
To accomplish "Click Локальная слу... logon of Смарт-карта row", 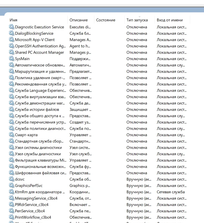I will click(x=171, y=135).
